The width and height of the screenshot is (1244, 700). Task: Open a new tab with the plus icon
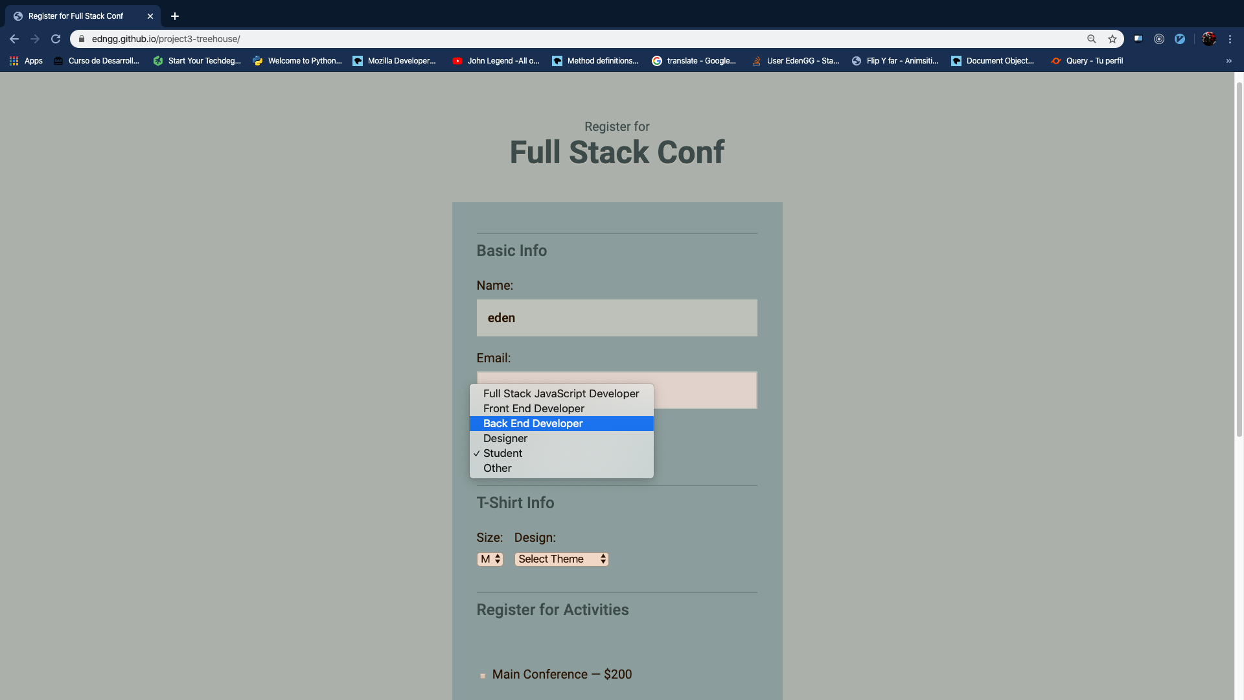(x=175, y=16)
